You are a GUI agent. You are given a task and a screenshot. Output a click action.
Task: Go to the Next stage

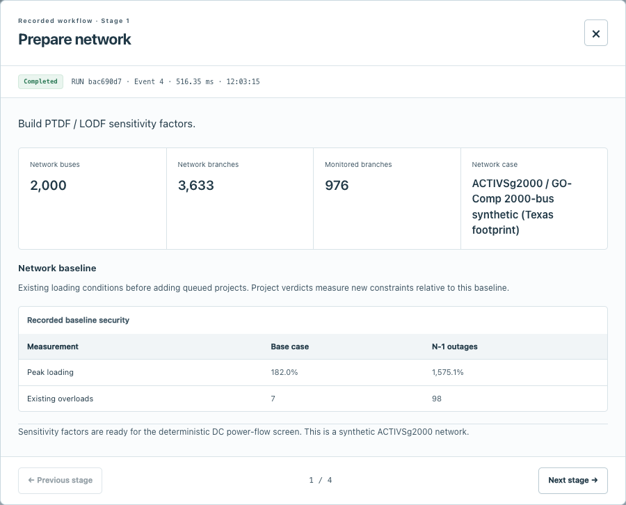tap(572, 480)
